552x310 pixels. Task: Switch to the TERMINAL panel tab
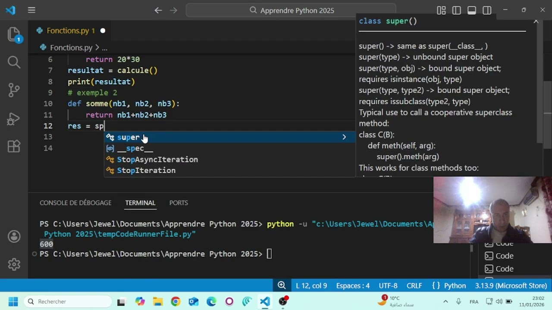pyautogui.click(x=140, y=203)
